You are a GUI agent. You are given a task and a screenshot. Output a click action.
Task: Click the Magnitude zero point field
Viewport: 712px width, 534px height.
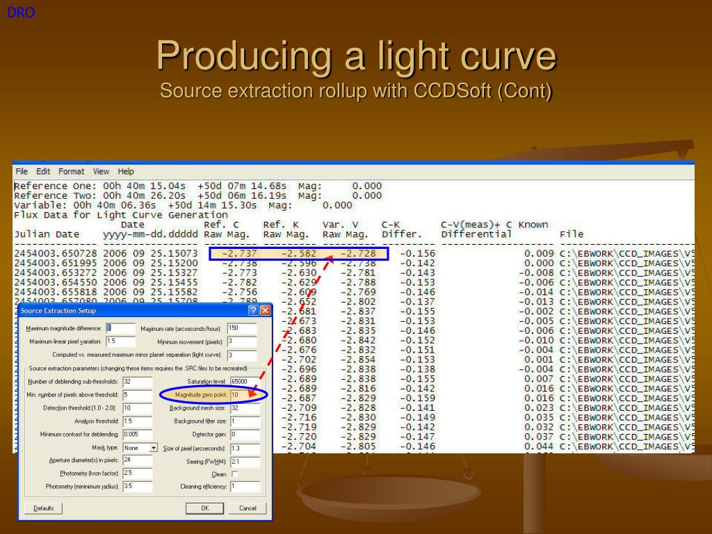245,395
